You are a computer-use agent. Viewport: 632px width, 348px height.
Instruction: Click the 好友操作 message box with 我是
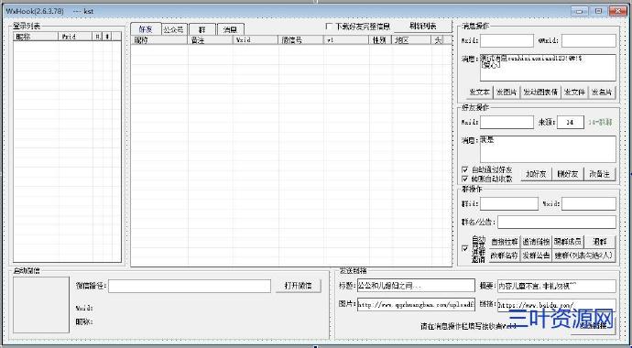click(x=548, y=149)
